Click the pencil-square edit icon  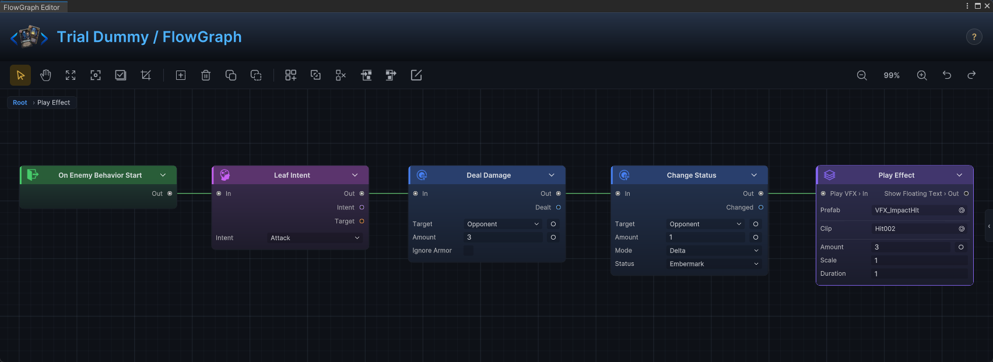point(416,75)
